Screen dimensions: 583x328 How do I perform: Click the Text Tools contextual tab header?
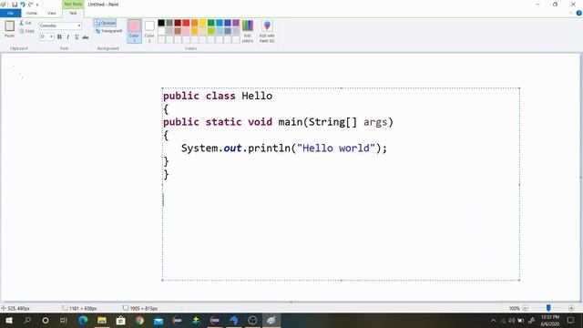click(x=73, y=4)
